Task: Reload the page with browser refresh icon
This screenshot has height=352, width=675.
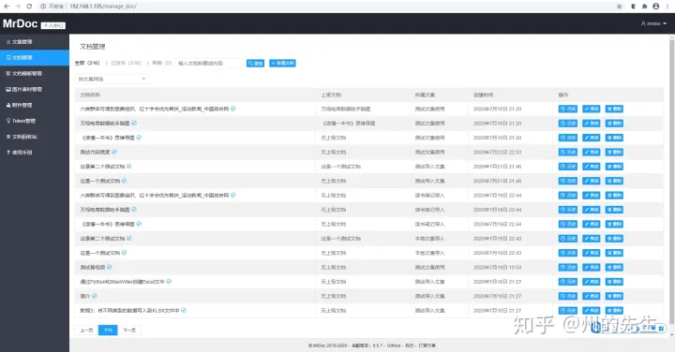Action: (x=29, y=6)
